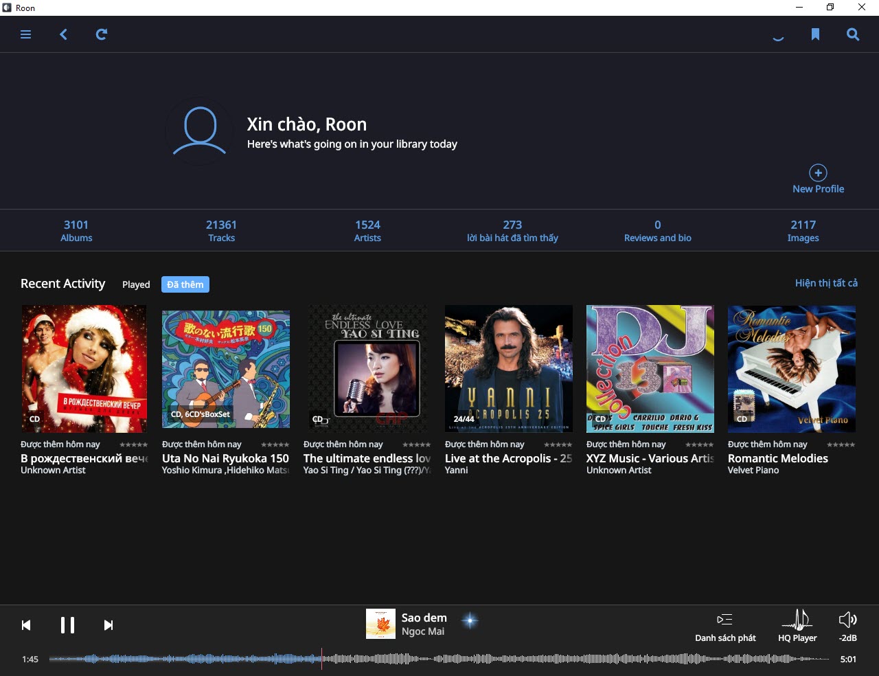Screen dimensions: 879x676
Task: Rate Romantic Melodies with stars
Action: click(841, 444)
